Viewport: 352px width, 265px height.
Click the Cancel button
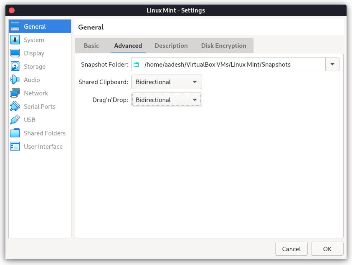click(291, 249)
